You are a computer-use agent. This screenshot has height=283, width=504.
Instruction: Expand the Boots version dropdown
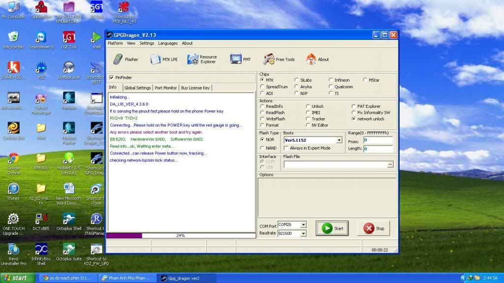339,140
